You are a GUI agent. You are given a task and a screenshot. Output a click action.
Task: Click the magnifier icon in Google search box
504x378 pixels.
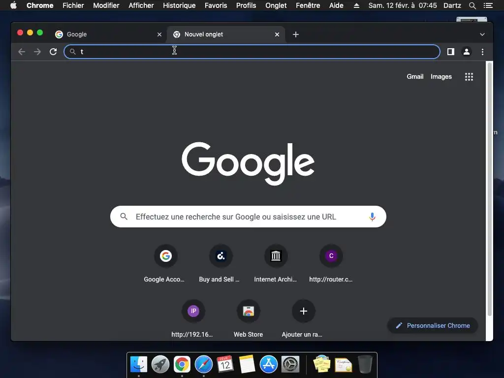click(124, 217)
